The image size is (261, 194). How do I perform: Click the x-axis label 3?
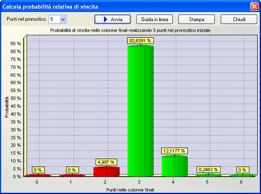139,182
